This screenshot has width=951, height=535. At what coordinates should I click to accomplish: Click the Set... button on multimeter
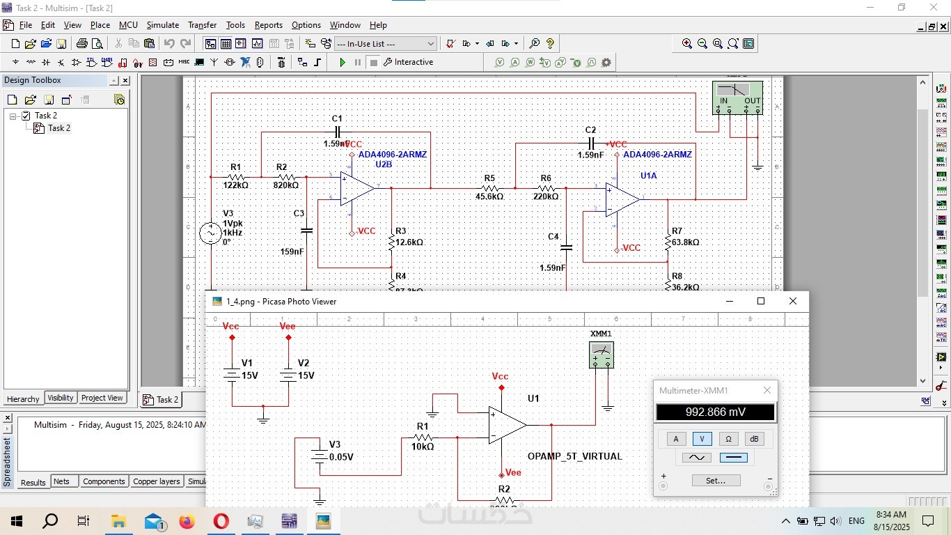pyautogui.click(x=716, y=481)
